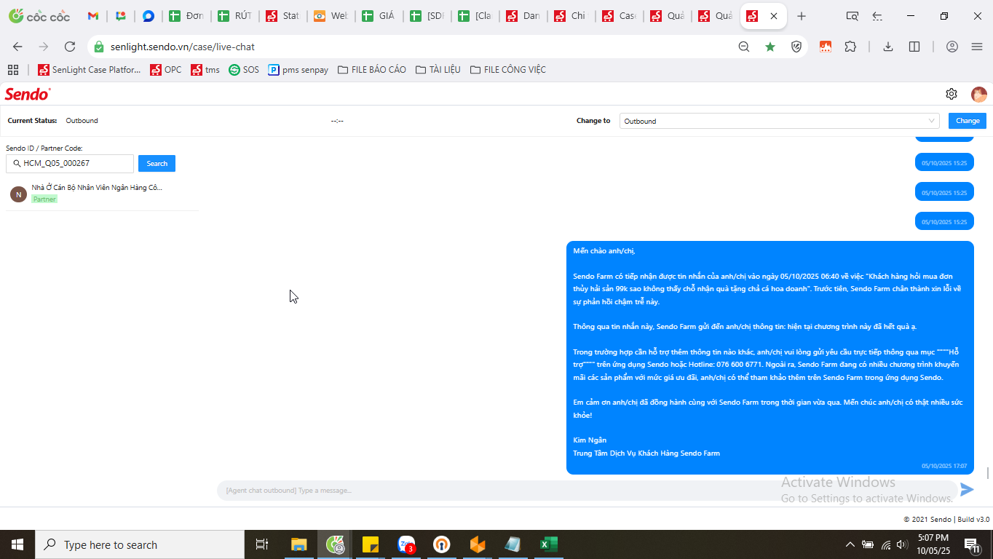Viewport: 993px width, 559px height.
Task: Focus the Sendo ID / Partner Code field
Action: pos(70,164)
